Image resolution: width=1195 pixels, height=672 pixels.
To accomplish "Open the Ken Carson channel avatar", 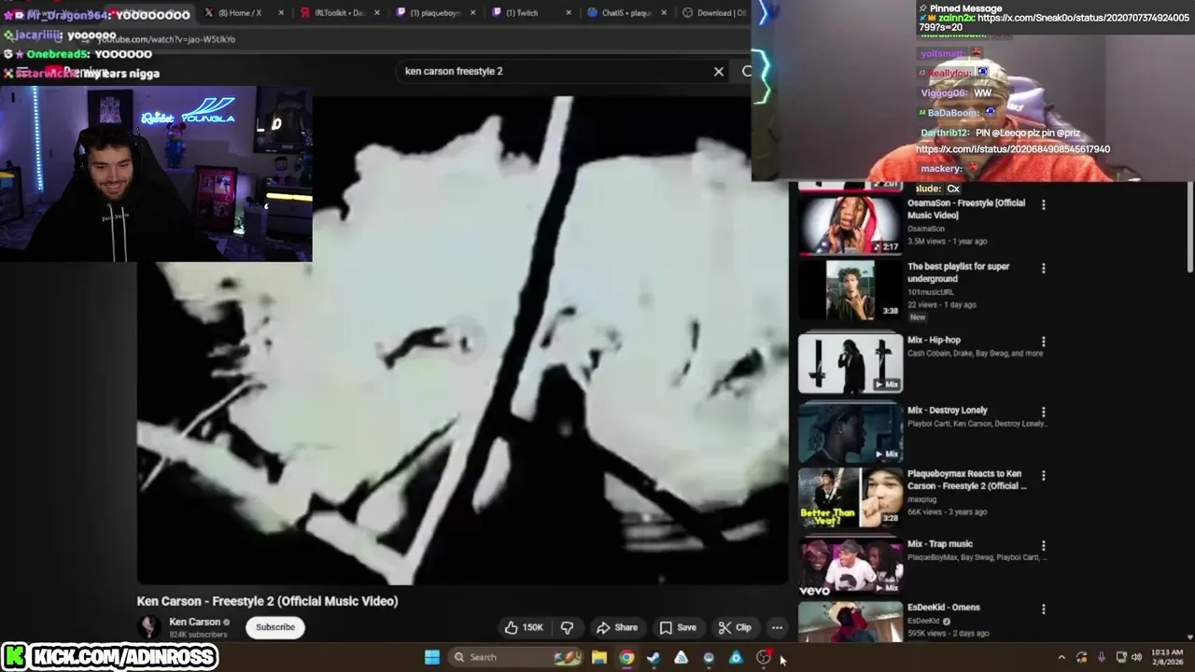I will pyautogui.click(x=148, y=627).
